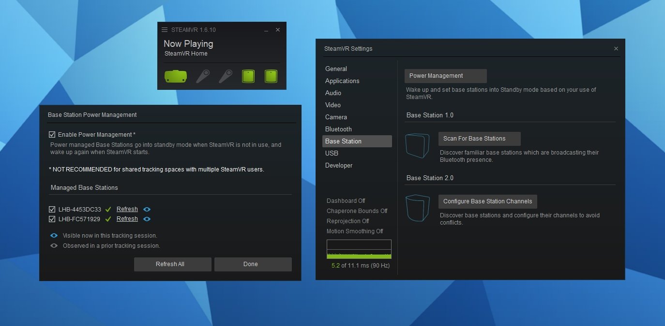This screenshot has width=665, height=326.
Task: Close the SteamVR status window
Action: (278, 30)
